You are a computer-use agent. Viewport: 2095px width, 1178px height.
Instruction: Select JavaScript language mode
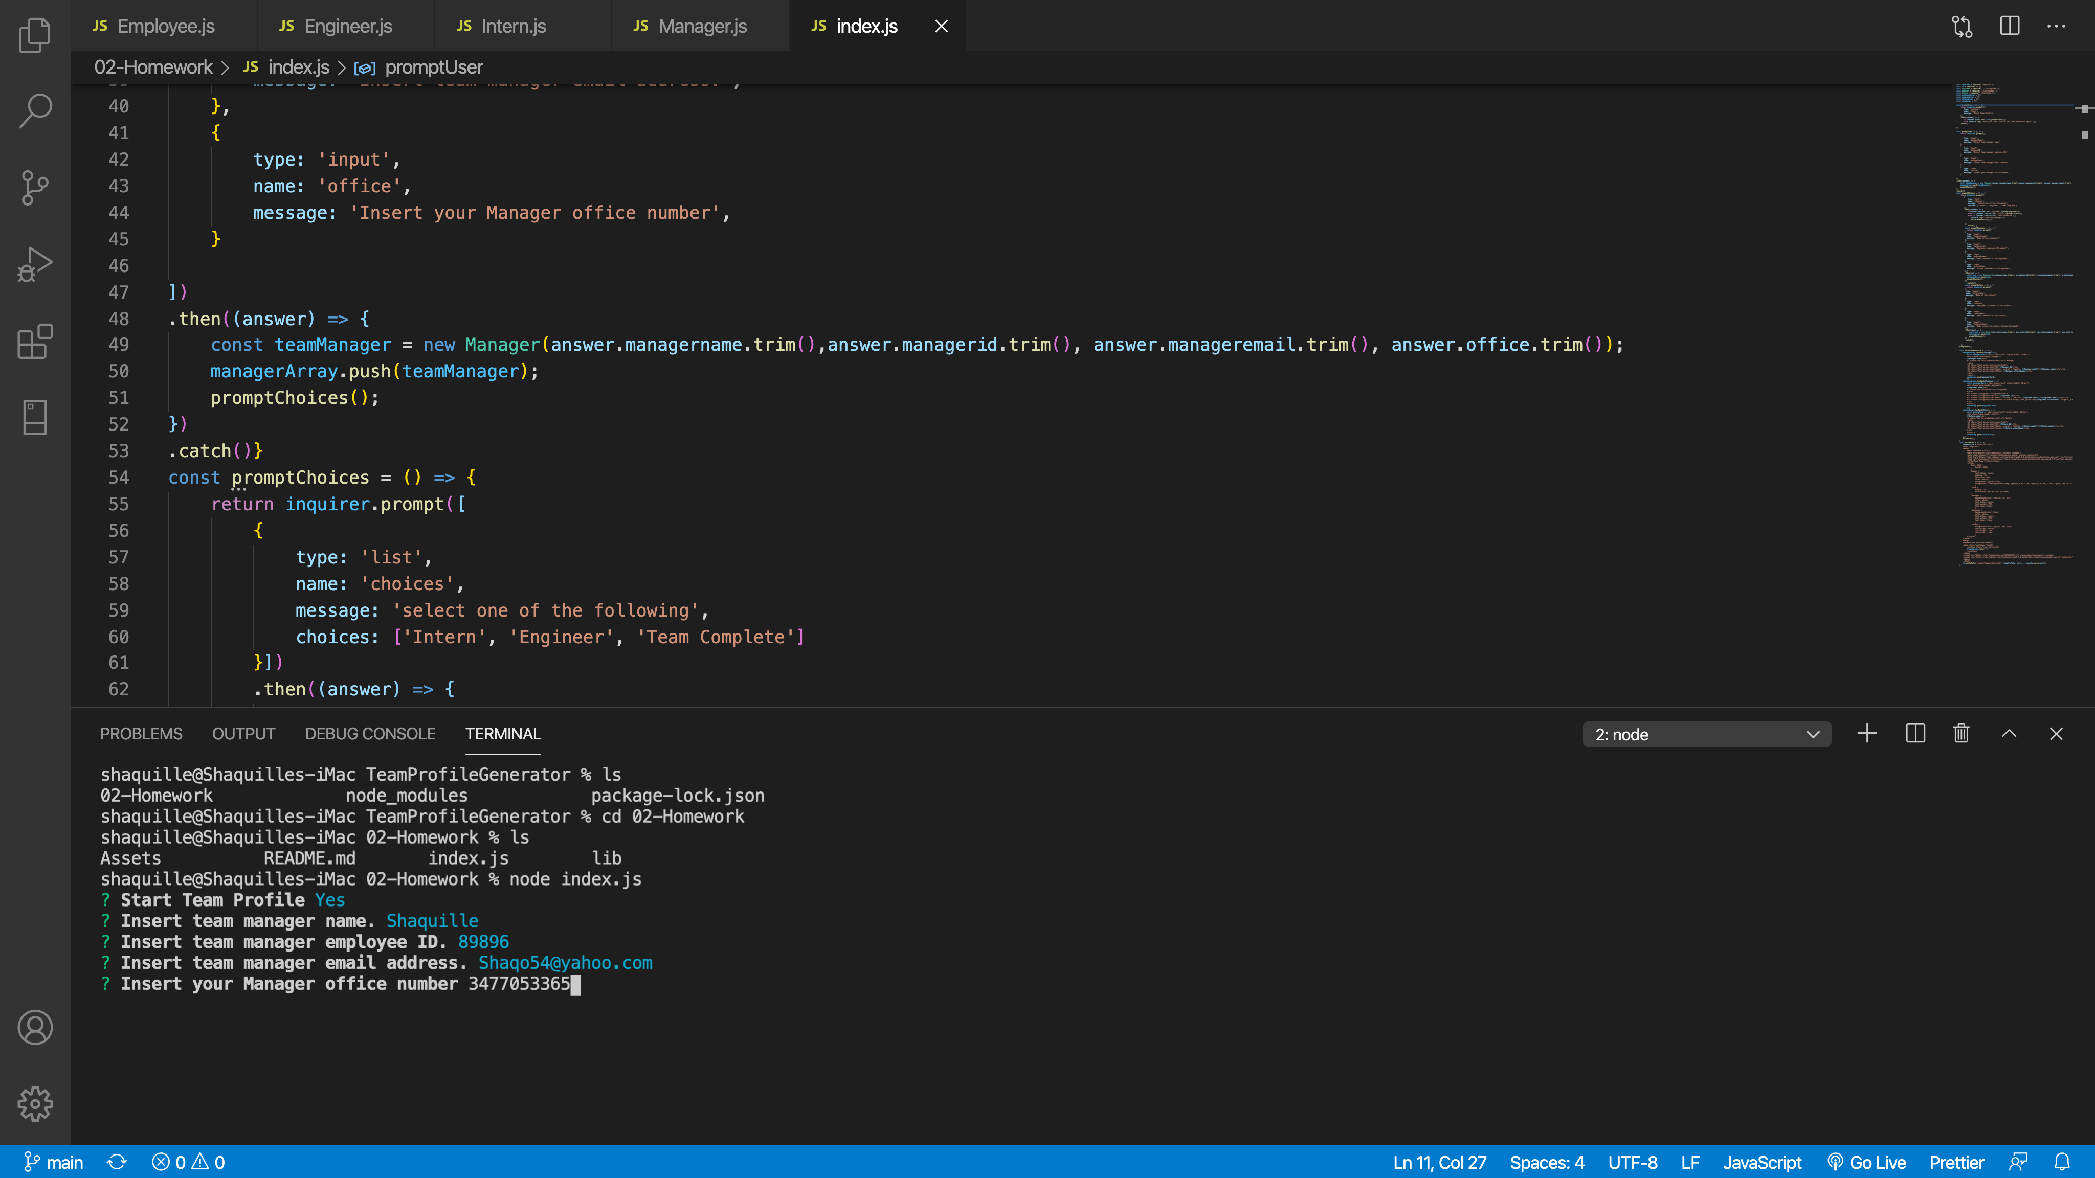click(x=1762, y=1162)
